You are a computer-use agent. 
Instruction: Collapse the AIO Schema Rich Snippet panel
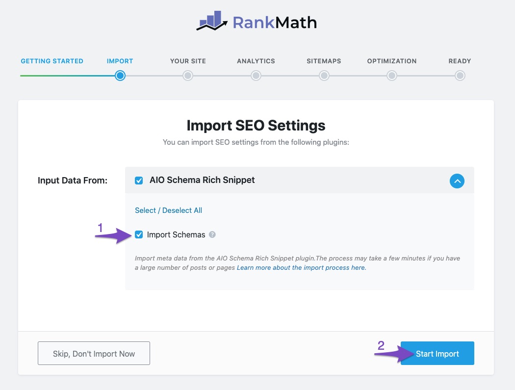457,181
